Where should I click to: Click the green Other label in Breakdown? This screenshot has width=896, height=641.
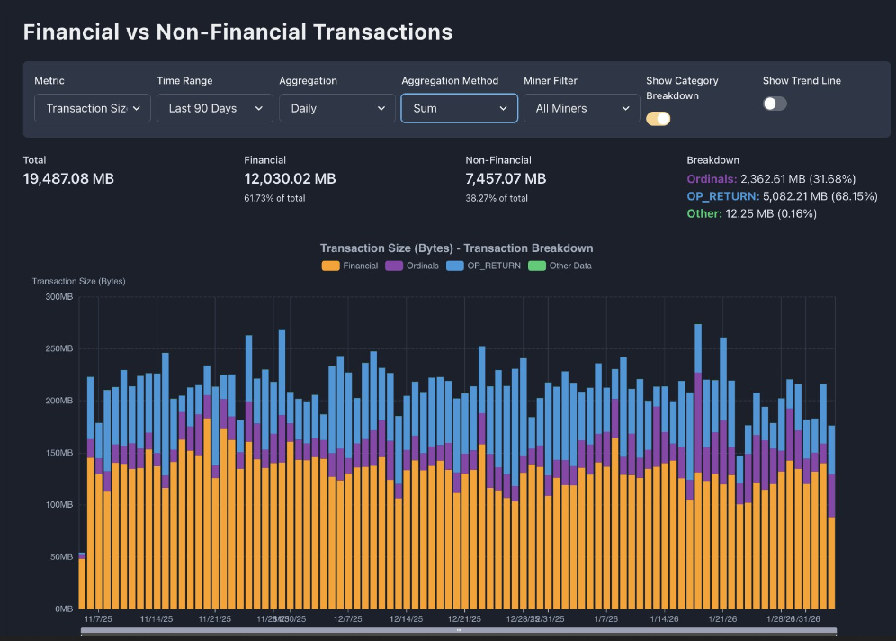point(703,213)
